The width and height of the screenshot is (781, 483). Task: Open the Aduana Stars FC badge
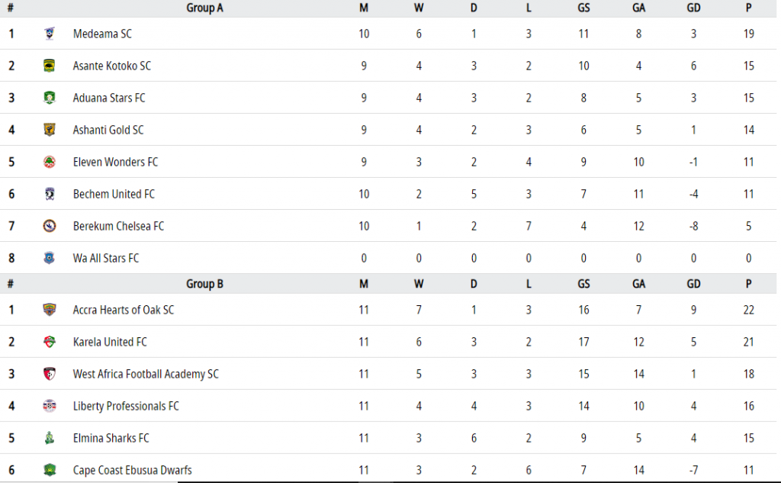tap(49, 98)
